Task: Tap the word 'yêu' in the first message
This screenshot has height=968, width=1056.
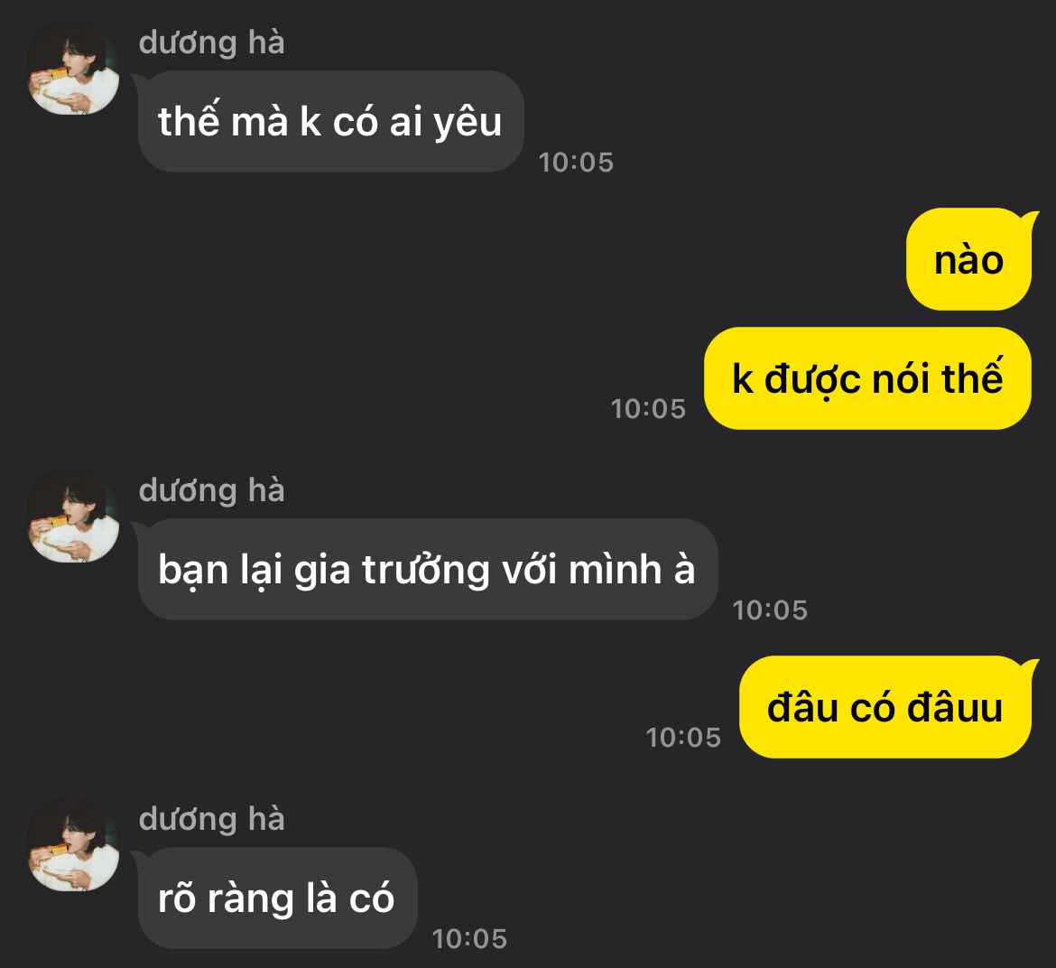Action: (x=468, y=124)
